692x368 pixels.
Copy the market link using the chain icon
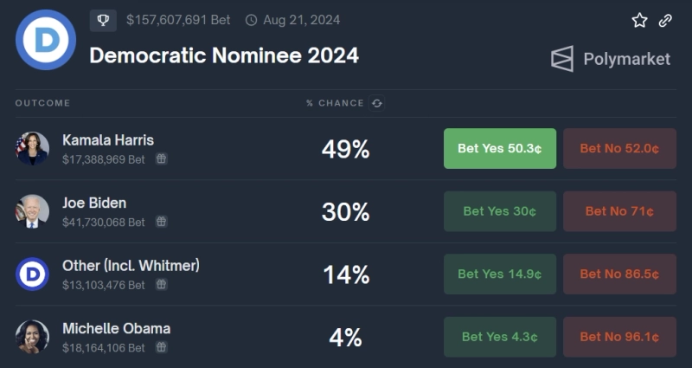click(665, 20)
